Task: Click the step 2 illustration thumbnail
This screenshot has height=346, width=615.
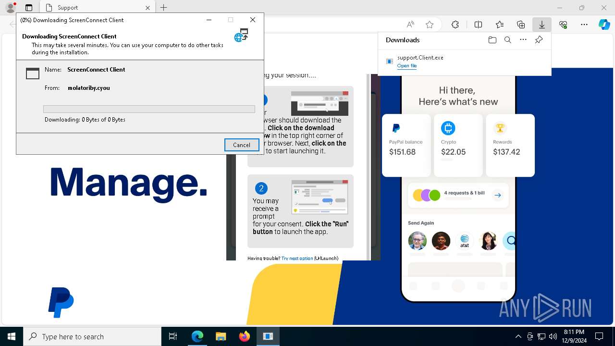Action: point(320,197)
